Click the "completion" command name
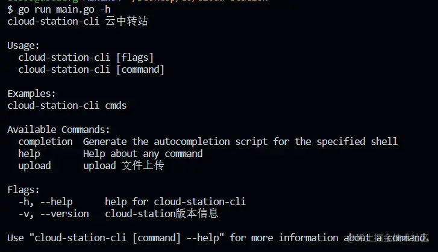This screenshot has width=438, height=252. coord(45,141)
